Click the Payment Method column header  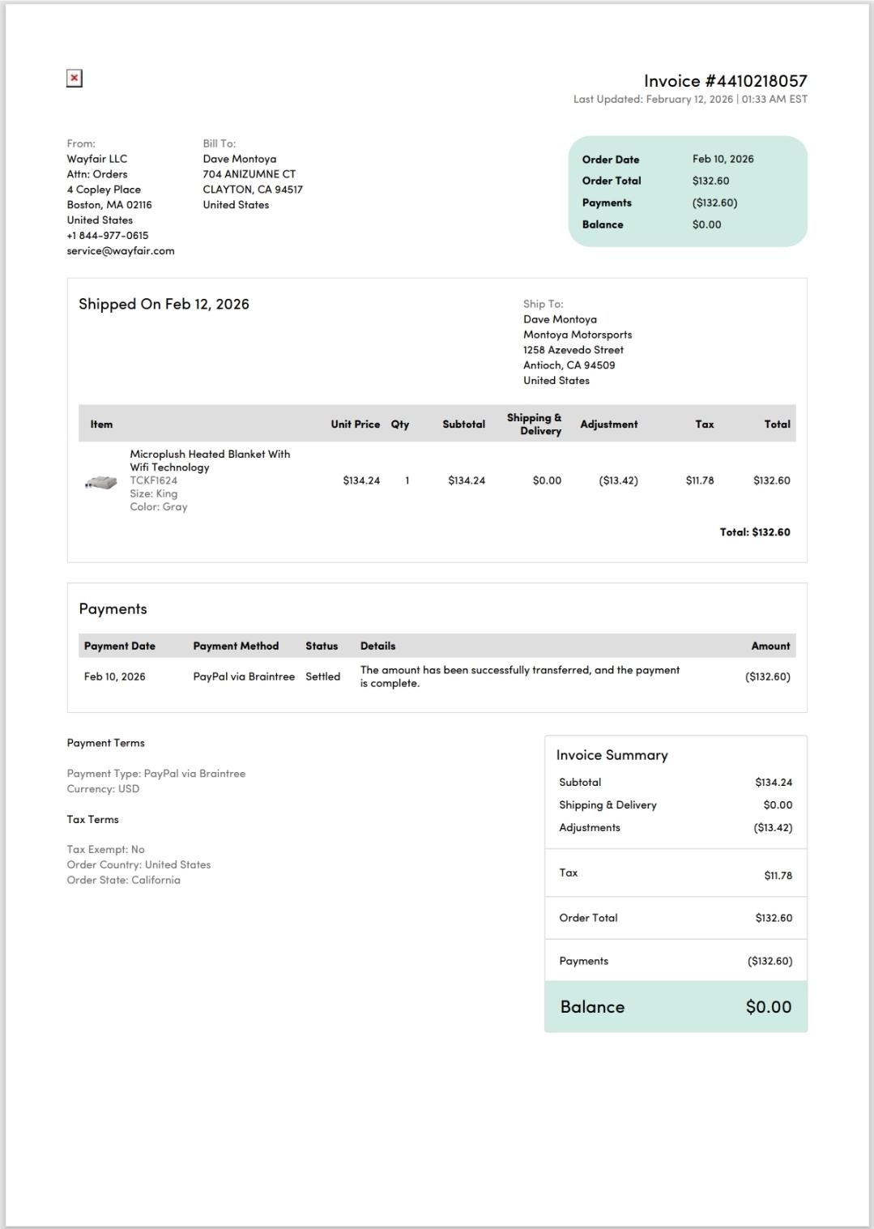click(236, 646)
